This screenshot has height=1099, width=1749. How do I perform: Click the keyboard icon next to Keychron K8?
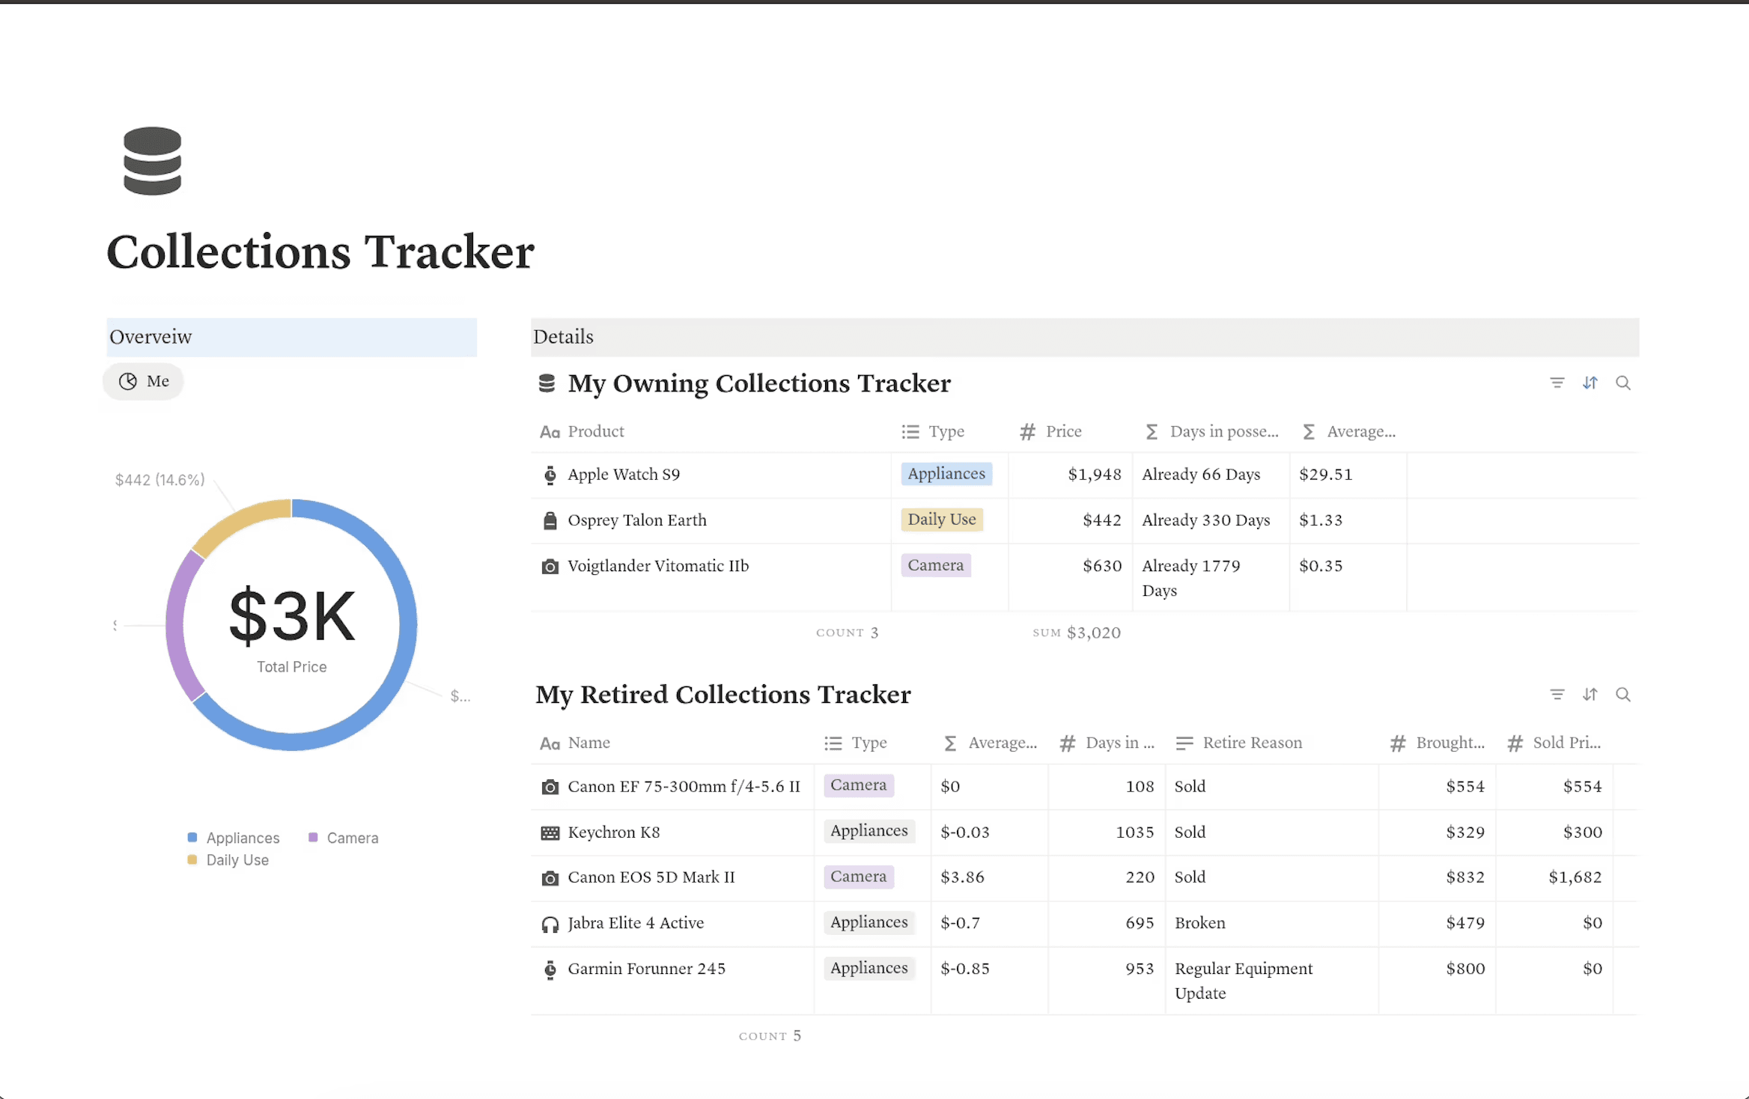point(550,832)
